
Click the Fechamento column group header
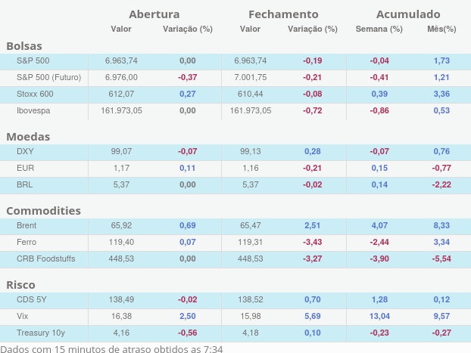tap(283, 14)
